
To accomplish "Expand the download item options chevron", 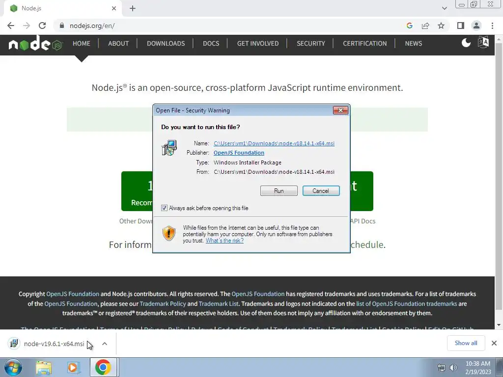I will [x=105, y=344].
